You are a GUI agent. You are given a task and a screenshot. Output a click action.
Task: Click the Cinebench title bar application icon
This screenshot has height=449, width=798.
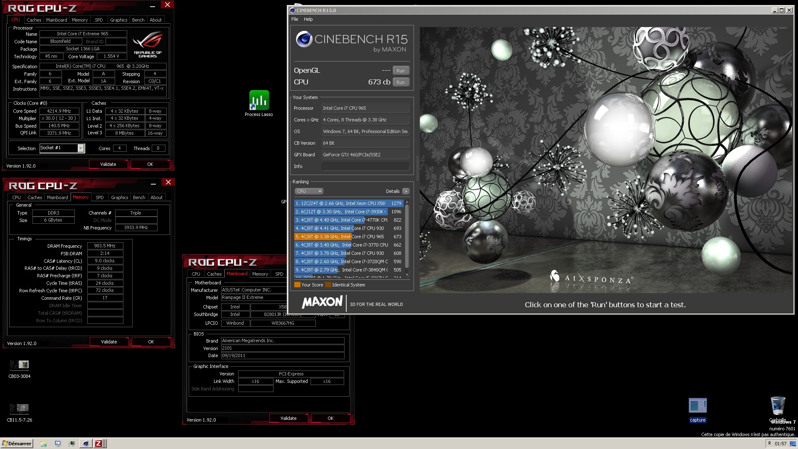pos(292,10)
